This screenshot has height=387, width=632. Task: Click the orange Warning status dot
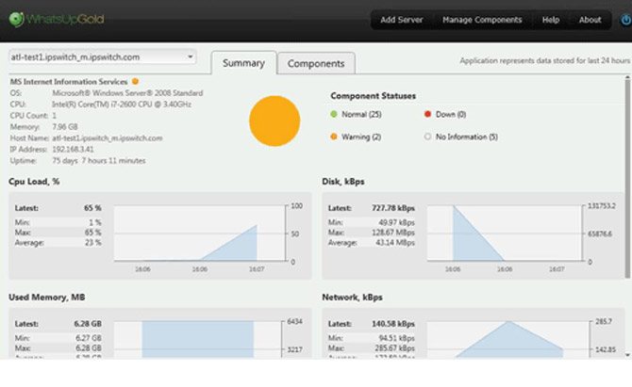(334, 137)
